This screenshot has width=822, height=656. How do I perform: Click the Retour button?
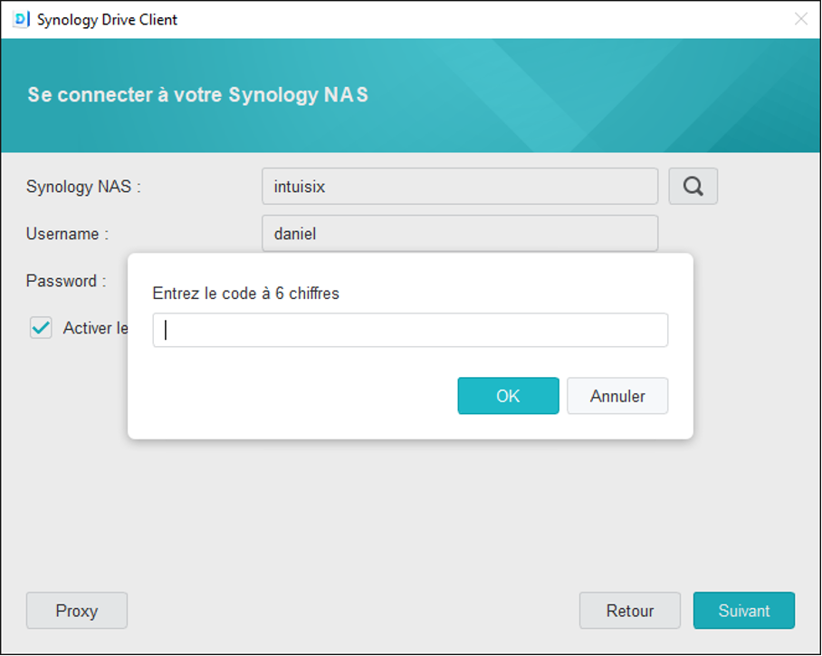click(x=629, y=611)
